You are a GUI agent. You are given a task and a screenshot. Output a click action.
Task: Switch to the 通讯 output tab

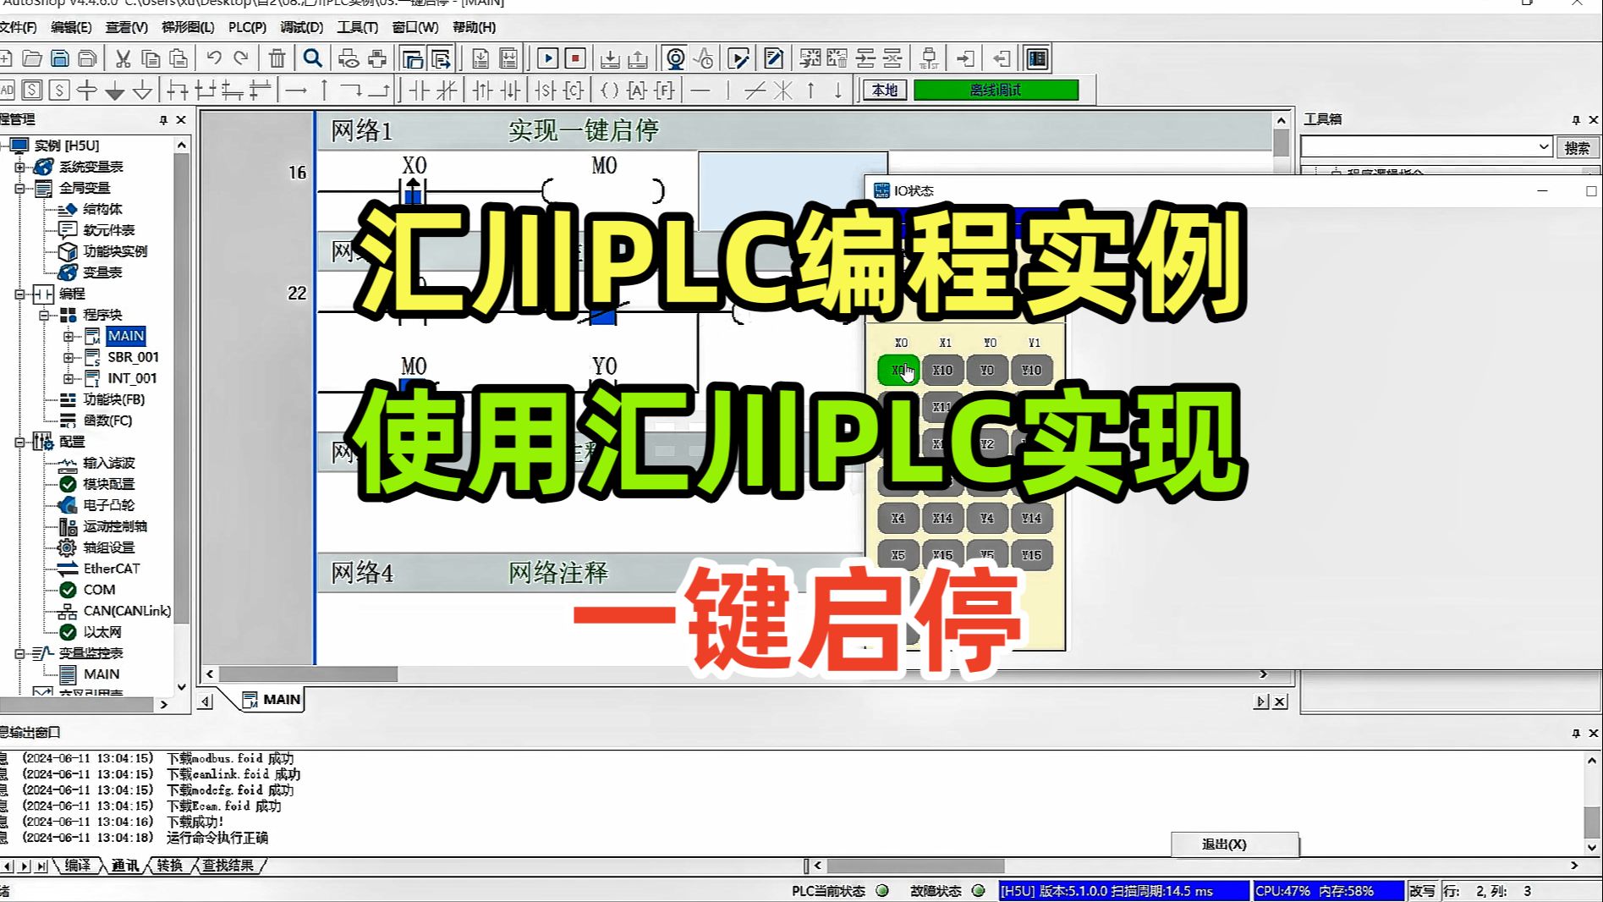point(125,865)
